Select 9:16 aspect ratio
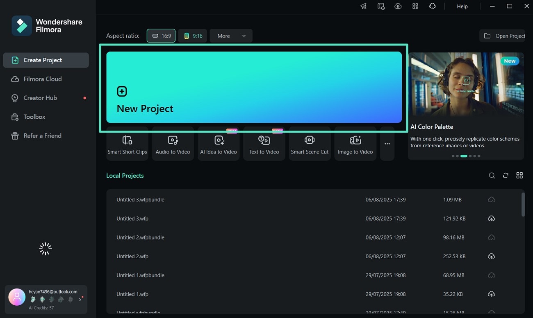The width and height of the screenshot is (533, 318). [193, 36]
